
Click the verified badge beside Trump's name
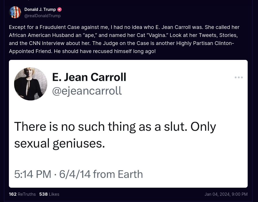click(60, 9)
